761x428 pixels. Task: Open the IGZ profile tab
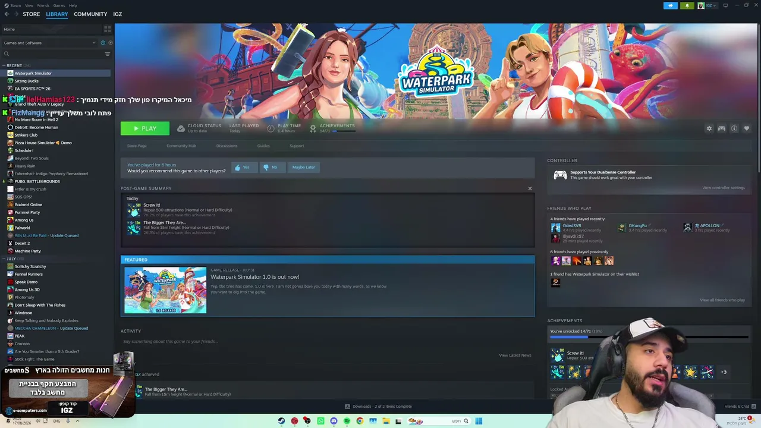pos(118,14)
